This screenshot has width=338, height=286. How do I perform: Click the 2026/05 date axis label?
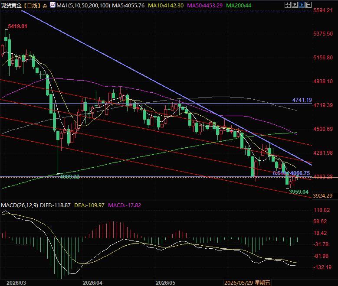(x=166, y=283)
